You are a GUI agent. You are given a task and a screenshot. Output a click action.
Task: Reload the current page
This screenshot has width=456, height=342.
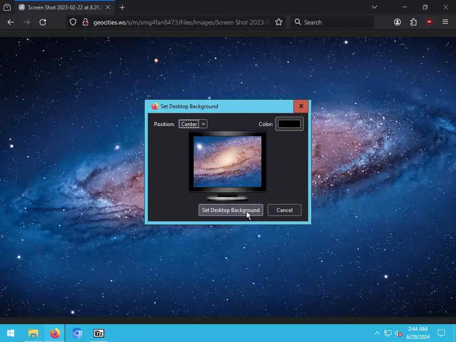[43, 22]
